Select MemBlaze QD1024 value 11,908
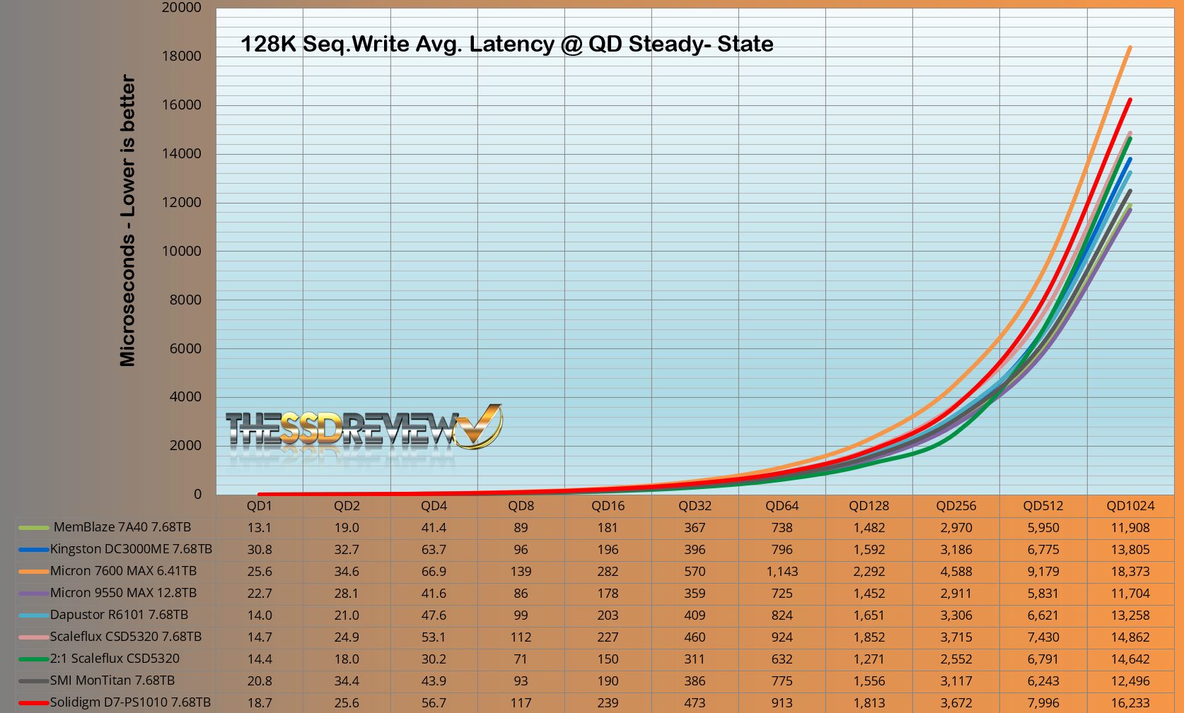 tap(1130, 528)
